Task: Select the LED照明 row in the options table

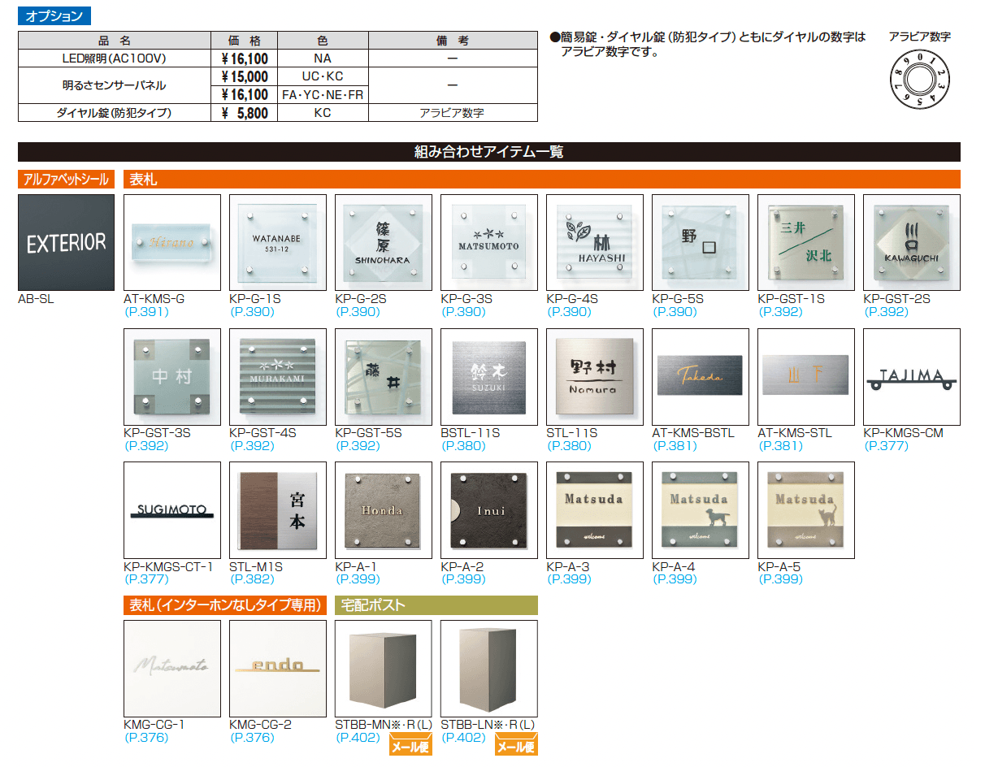Action: 115,57
